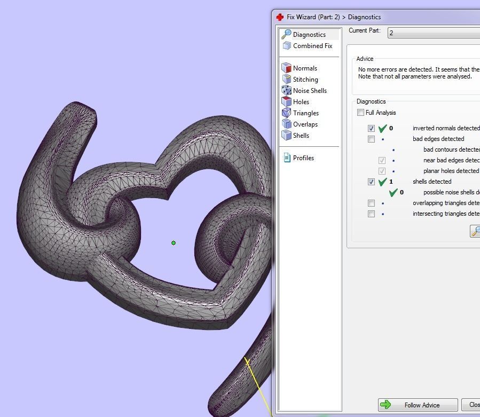
Task: Open the Profiles document icon
Action: click(287, 158)
